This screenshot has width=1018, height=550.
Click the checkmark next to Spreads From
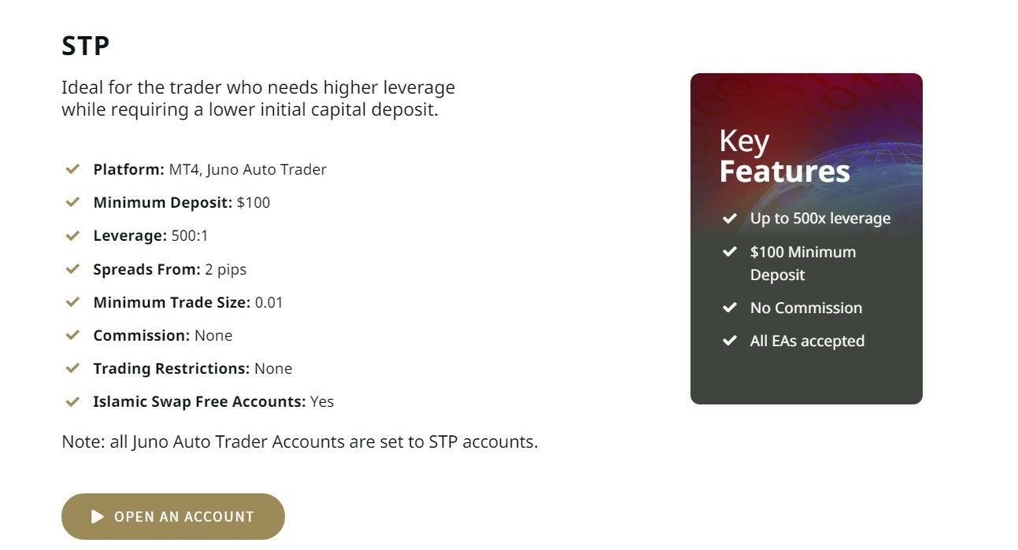[x=72, y=269]
